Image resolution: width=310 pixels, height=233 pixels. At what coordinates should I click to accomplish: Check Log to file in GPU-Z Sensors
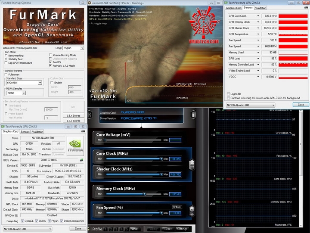[229, 94]
